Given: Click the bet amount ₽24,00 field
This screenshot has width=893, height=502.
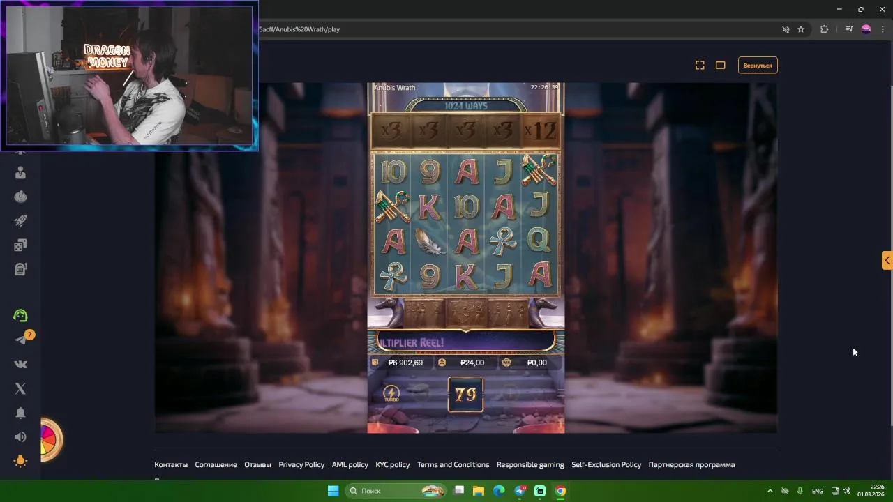Looking at the screenshot, I should pos(465,363).
